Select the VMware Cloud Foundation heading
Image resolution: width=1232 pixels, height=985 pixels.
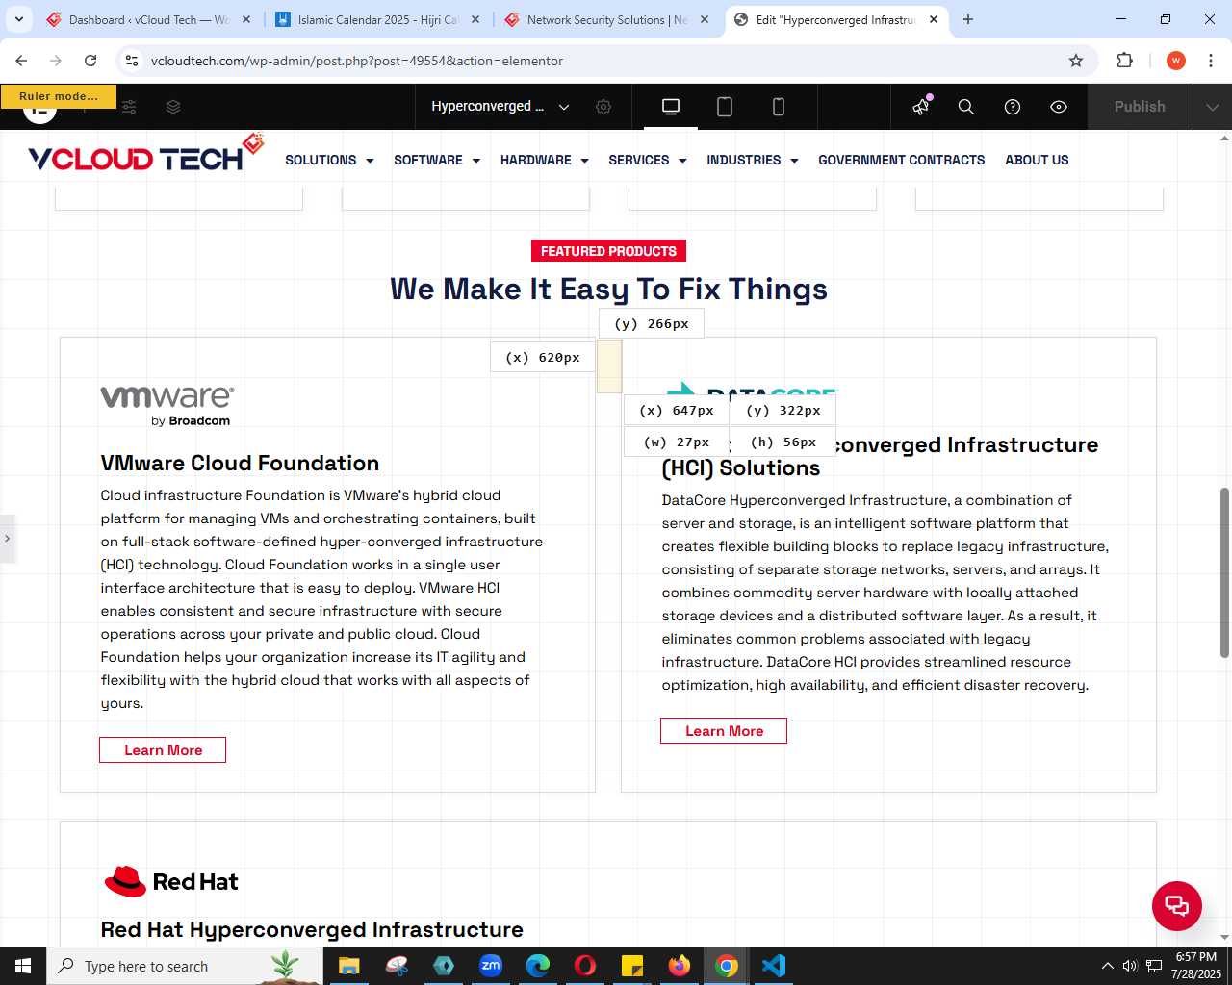[240, 463]
